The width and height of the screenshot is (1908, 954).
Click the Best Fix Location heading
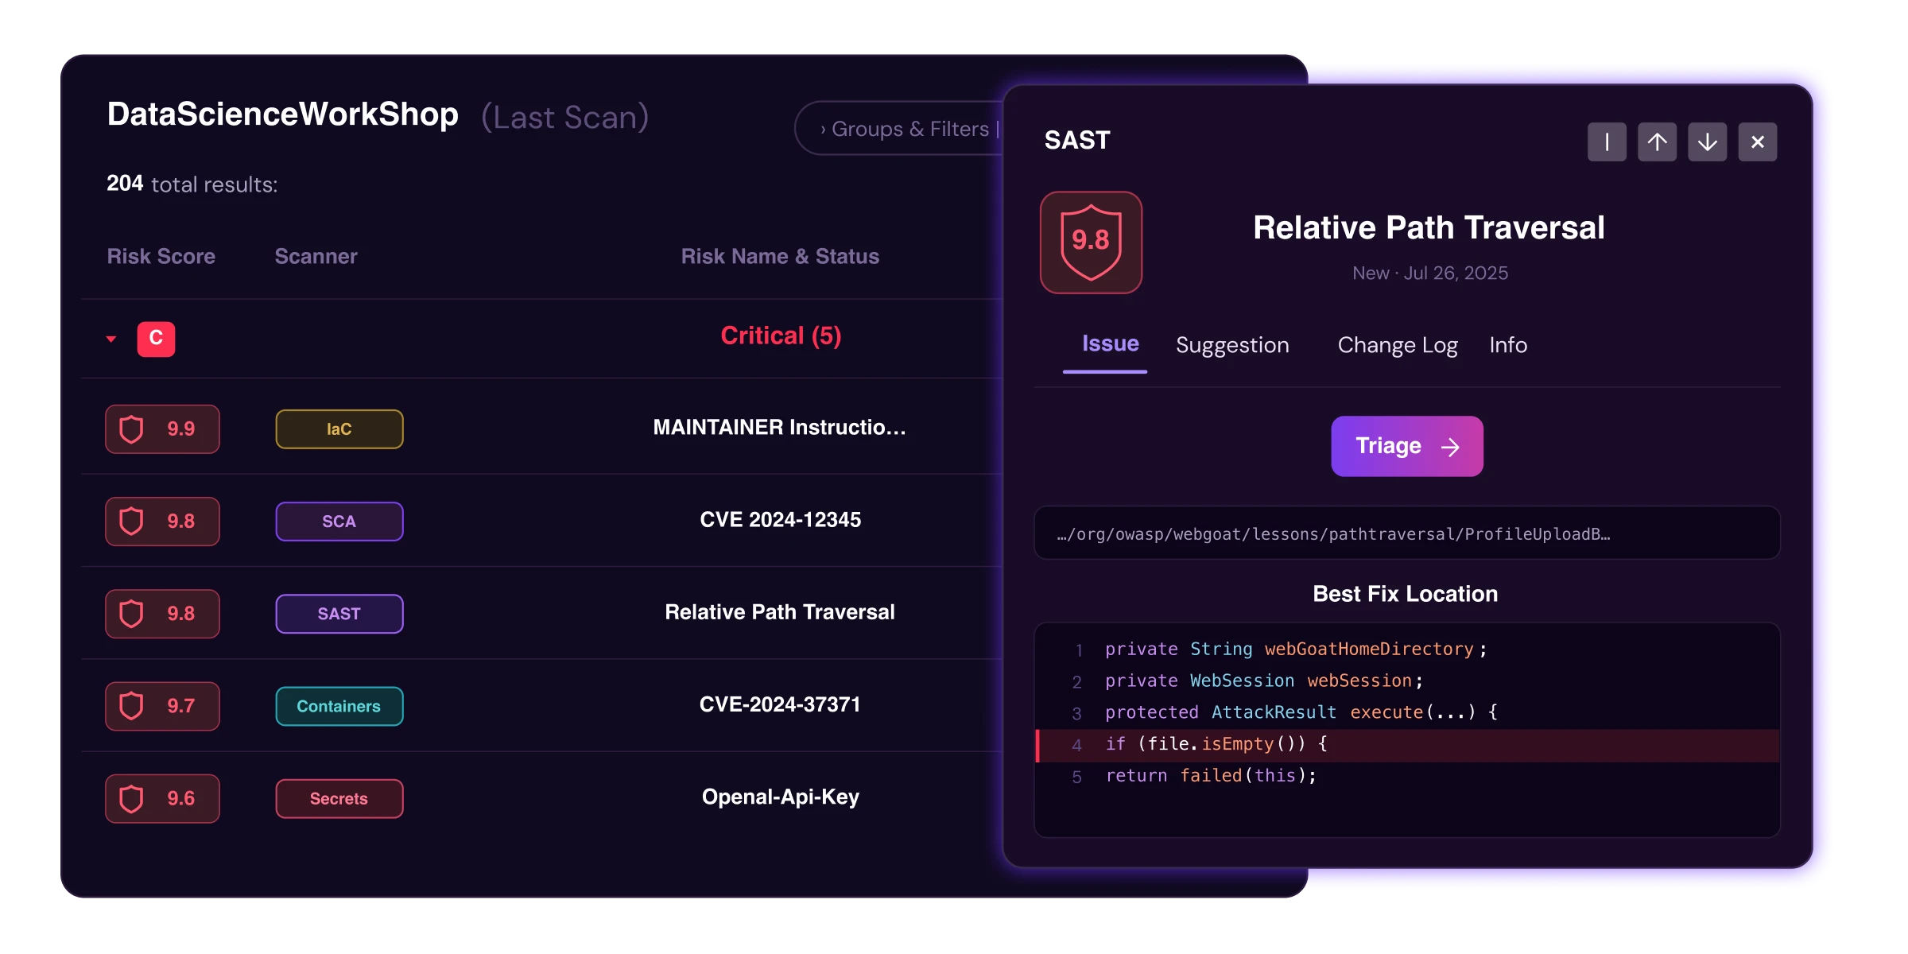point(1406,594)
